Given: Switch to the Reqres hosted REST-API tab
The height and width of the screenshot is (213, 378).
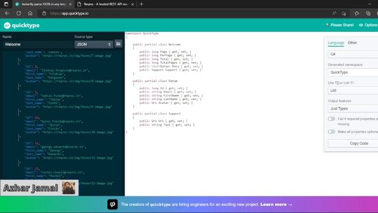Looking at the screenshot, I should 106,4.
